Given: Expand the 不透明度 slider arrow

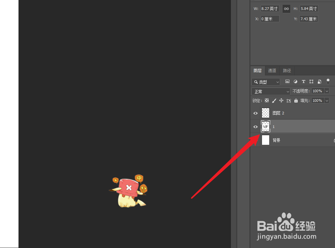Looking at the screenshot, I should 327,91.
